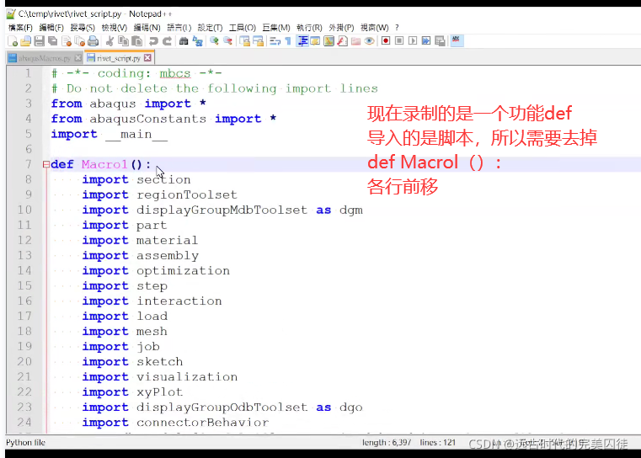Open the 語言(L) menu

point(179,28)
